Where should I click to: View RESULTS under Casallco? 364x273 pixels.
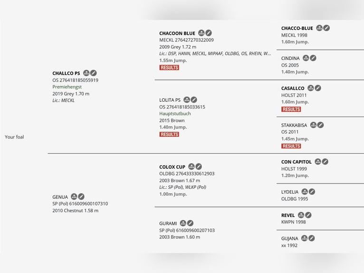291,109
